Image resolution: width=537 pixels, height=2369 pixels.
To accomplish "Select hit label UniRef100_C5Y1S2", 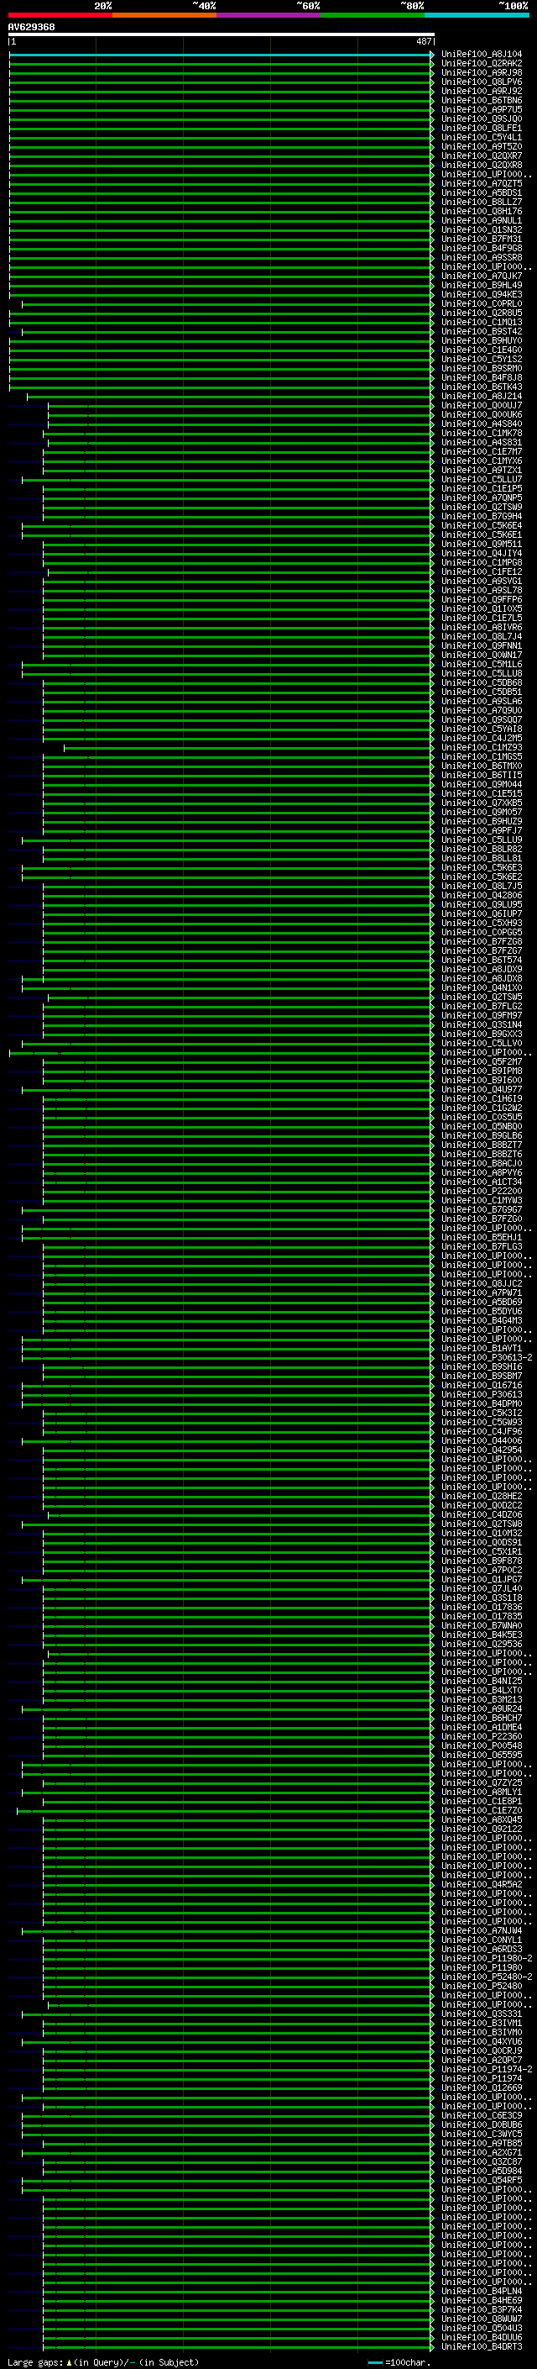I will pyautogui.click(x=482, y=359).
